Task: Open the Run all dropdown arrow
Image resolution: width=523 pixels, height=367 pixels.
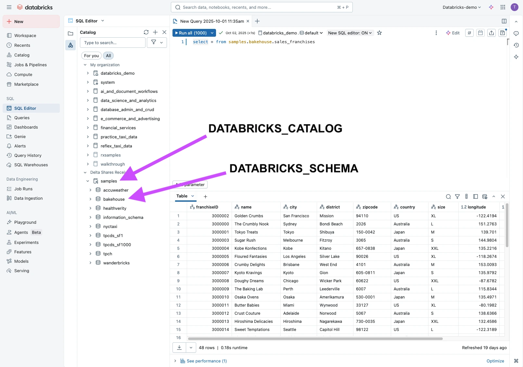Action: [212, 33]
